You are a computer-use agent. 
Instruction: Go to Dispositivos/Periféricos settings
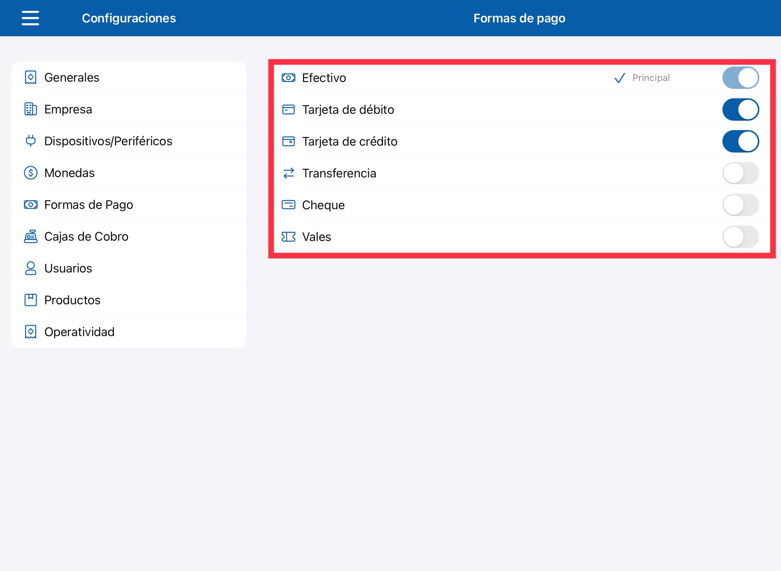tap(129, 141)
